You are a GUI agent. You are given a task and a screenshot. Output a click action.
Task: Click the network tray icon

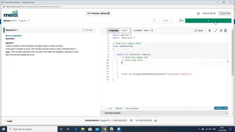[x=206, y=129]
